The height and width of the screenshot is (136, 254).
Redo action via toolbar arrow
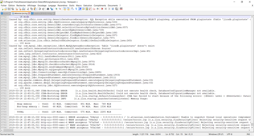[43, 9]
